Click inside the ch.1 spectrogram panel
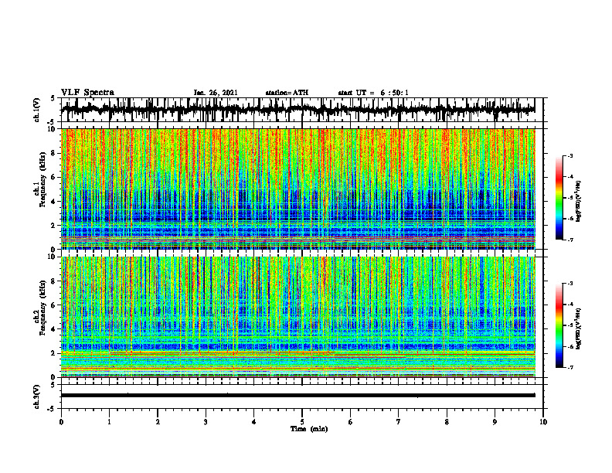Screen dimensions: 612x473 [x=297, y=189]
